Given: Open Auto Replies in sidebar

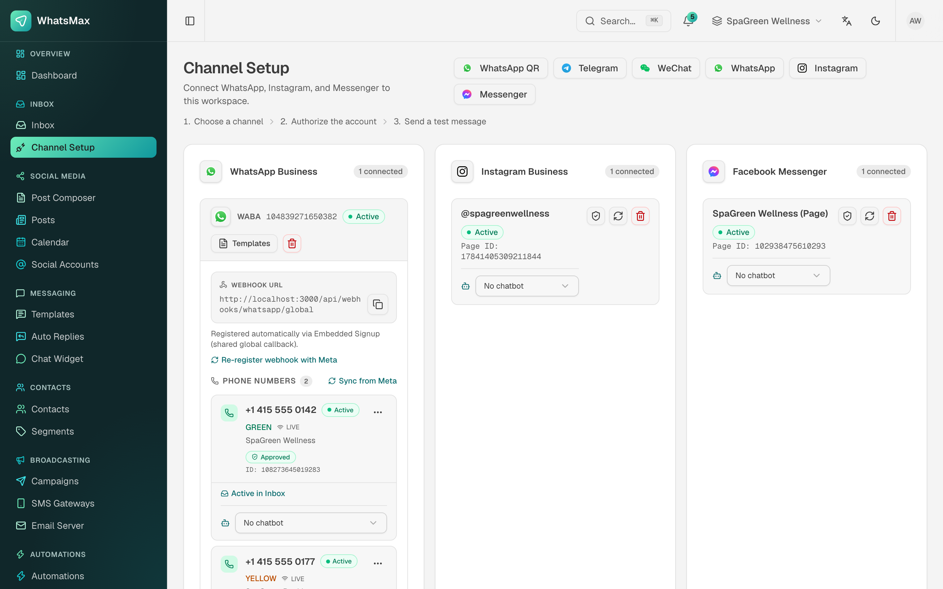Looking at the screenshot, I should pos(83,337).
